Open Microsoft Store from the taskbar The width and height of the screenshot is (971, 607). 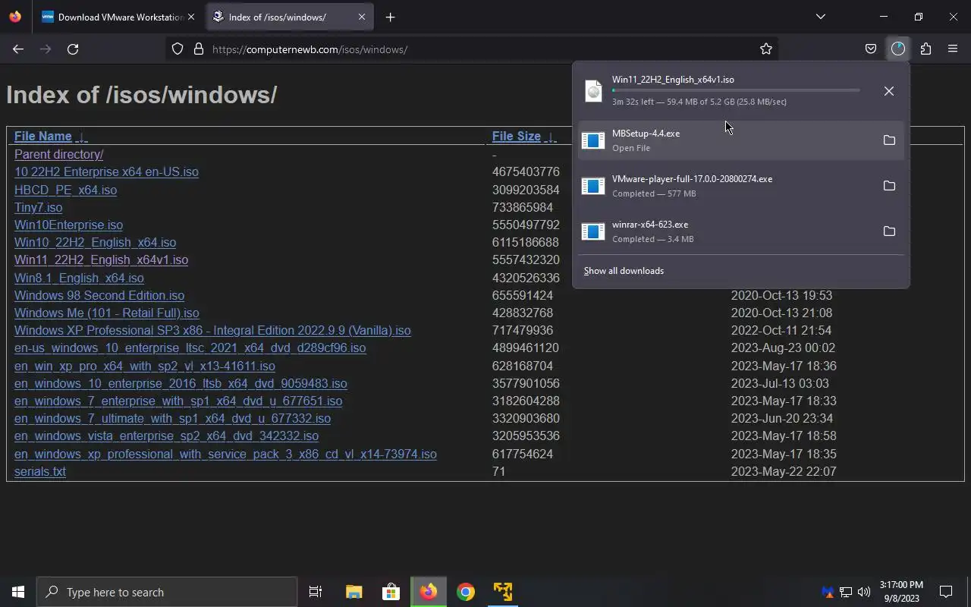[x=391, y=592]
